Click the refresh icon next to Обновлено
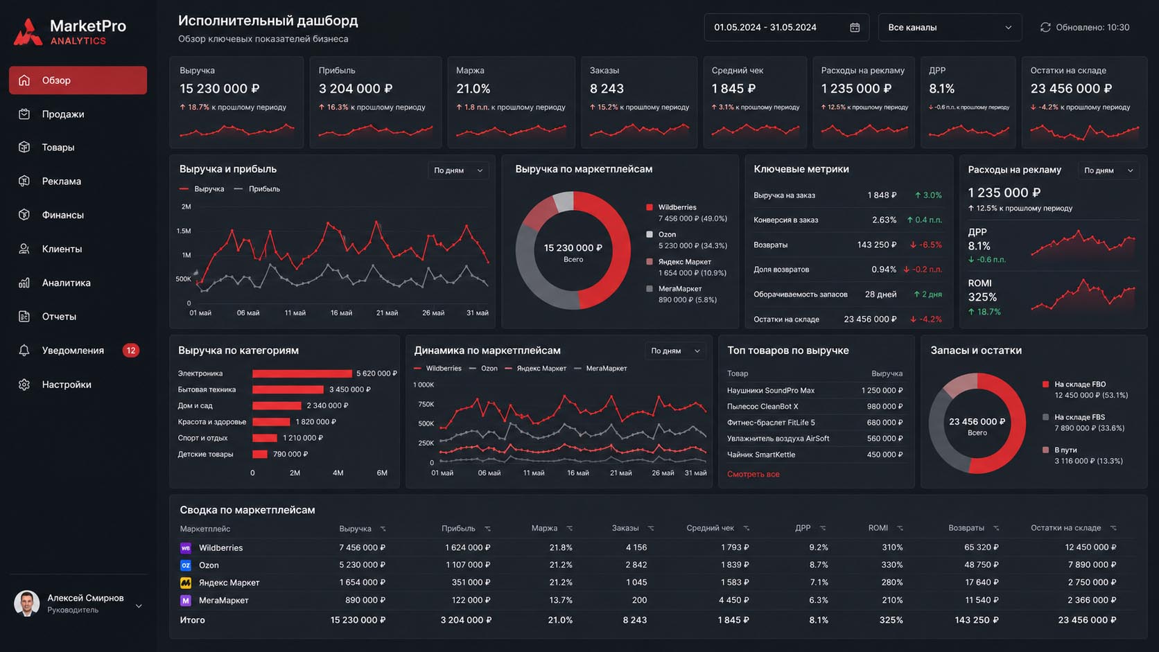Screen dimensions: 1159x652 coord(1045,28)
